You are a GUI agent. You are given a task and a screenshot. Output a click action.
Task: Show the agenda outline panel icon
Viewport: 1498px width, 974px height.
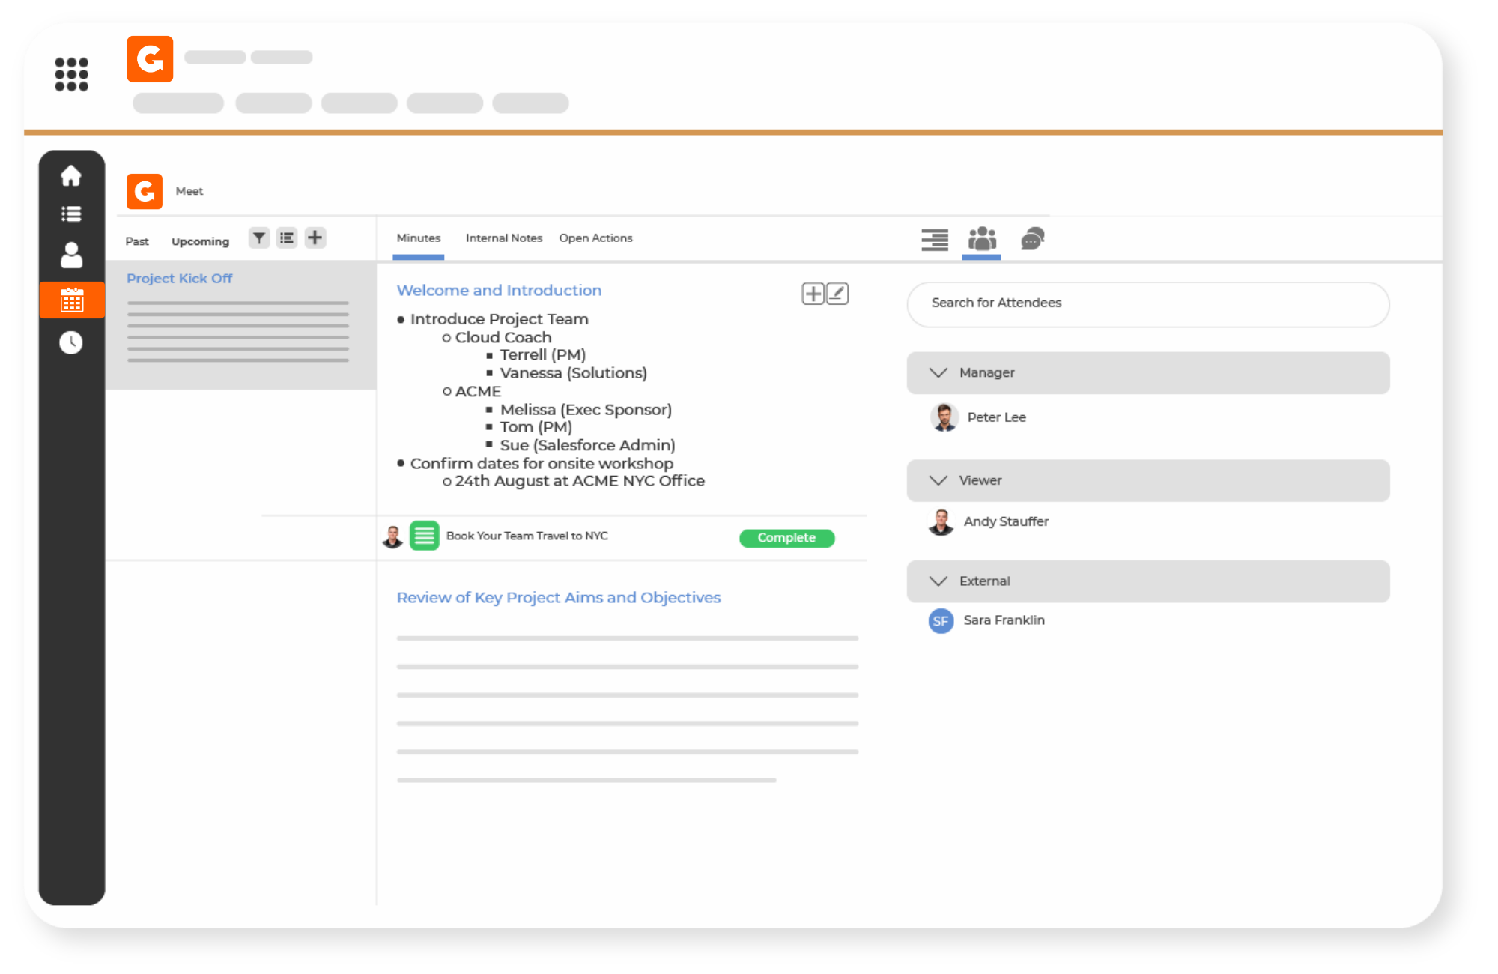(x=935, y=240)
